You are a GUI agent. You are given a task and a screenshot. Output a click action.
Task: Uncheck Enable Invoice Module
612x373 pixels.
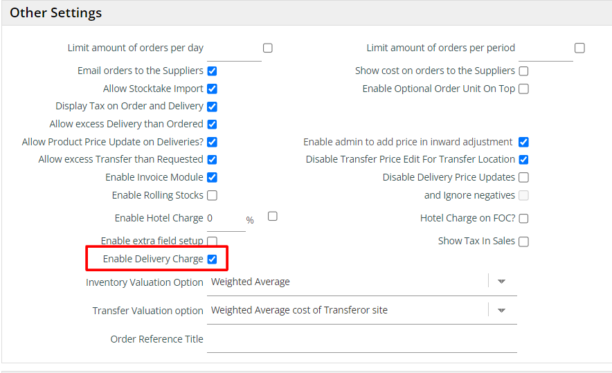212,178
